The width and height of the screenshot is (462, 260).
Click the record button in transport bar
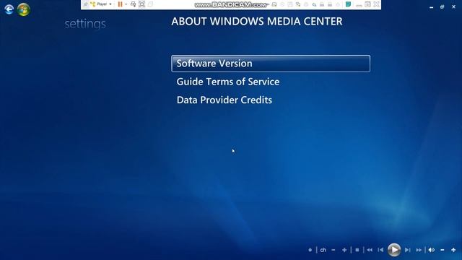310,250
